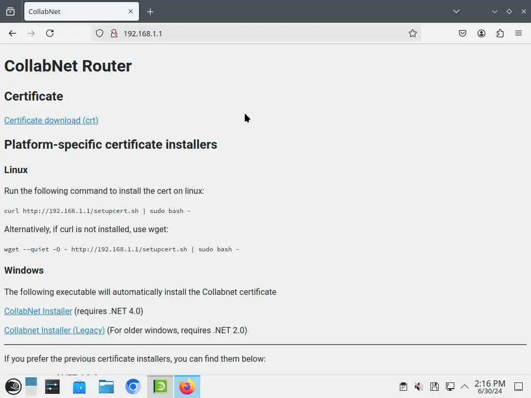Viewport: 531px width, 398px height.
Task: Open a new tab with plus
Action: point(150,12)
